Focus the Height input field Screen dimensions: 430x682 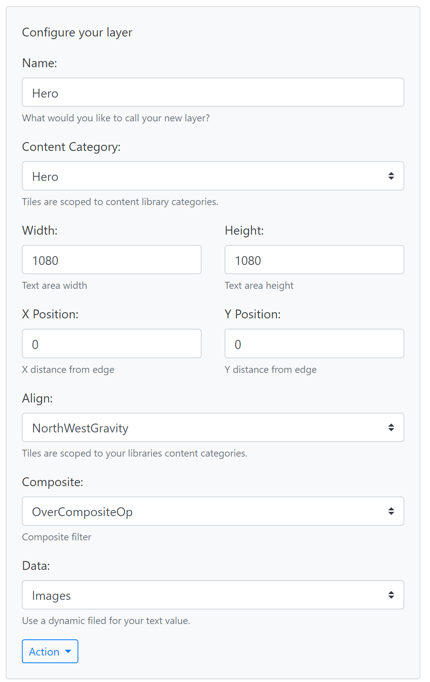(314, 260)
